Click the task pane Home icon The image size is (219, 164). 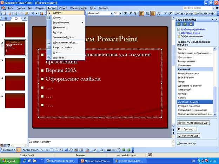click(191, 24)
